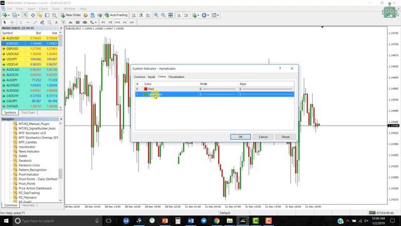The image size is (401, 226).
Task: Select the trendline drawing tool
Action: pyautogui.click(x=35, y=23)
